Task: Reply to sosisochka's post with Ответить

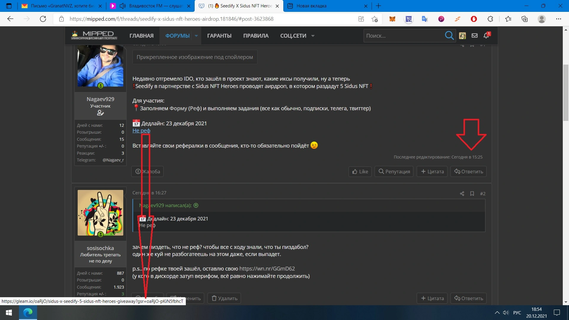Action: click(x=469, y=298)
